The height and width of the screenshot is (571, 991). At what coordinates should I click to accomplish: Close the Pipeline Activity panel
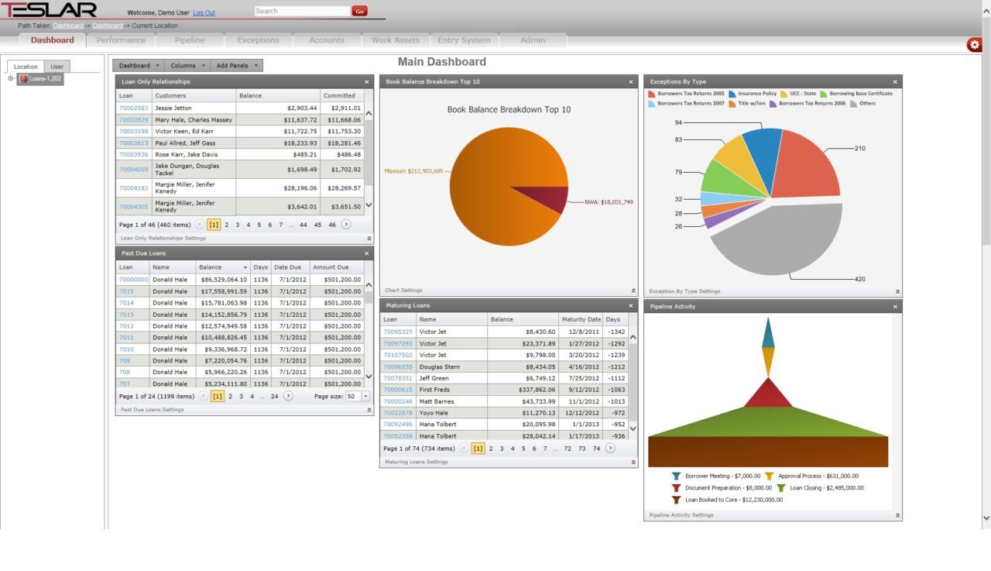[895, 306]
